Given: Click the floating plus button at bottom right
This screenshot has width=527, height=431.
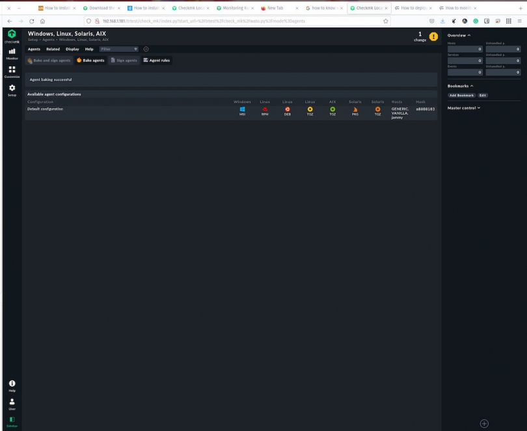Looking at the screenshot, I should (484, 422).
